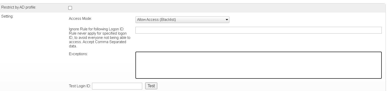387x91 pixels.
Task: Click the Access Mode dropdown arrow
Action: point(226,20)
